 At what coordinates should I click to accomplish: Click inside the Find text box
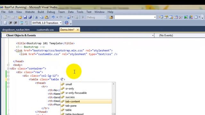pos(134,17)
